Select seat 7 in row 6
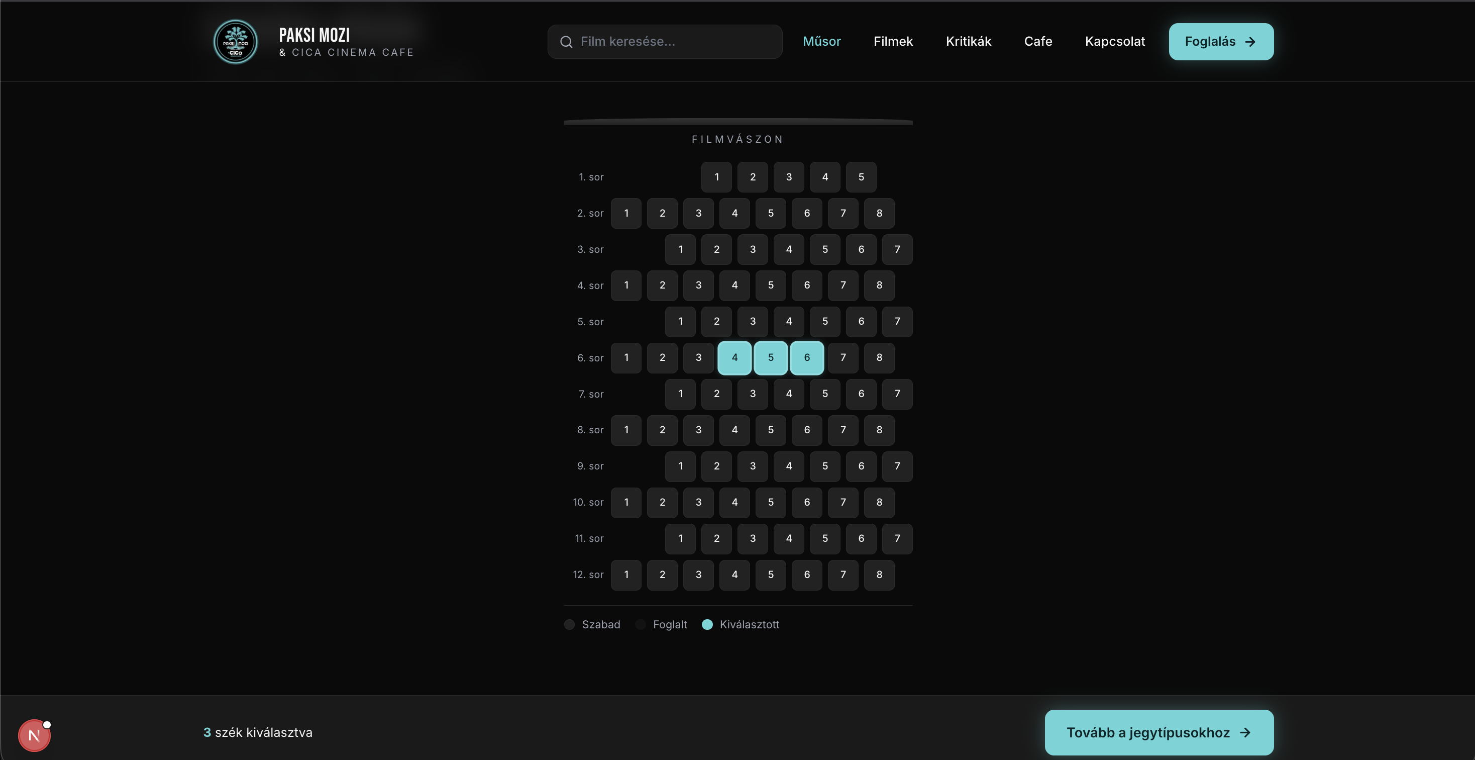 (843, 357)
